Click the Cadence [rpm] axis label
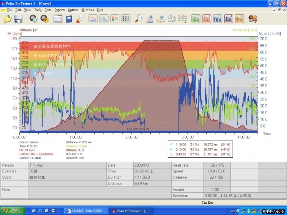This screenshot has width=287, height=215. tap(245, 30)
